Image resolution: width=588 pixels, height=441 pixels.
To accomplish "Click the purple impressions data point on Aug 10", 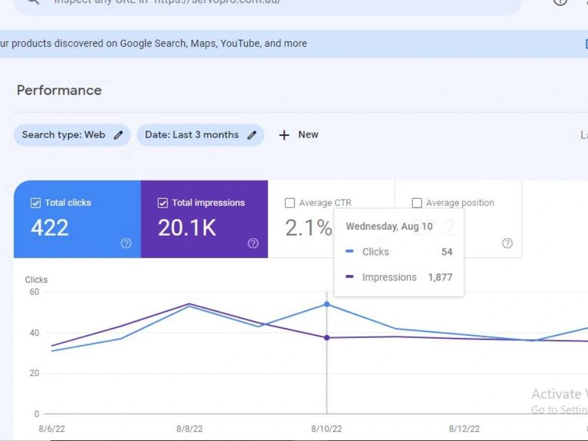I will tap(326, 338).
